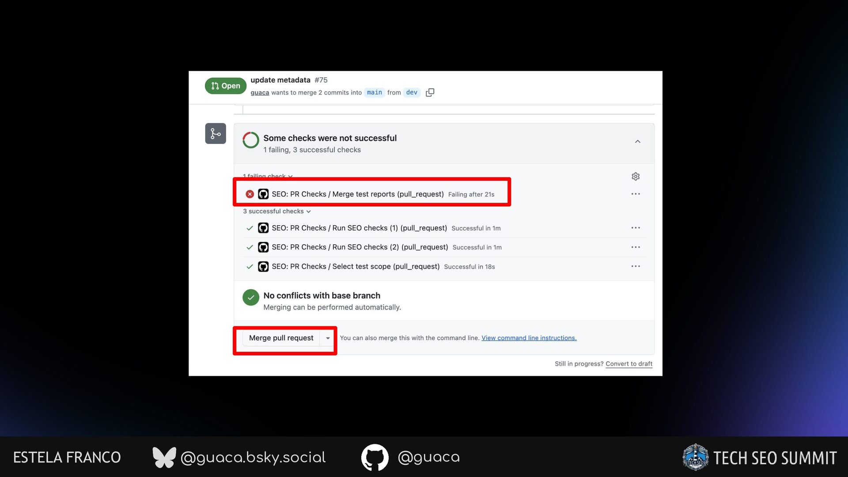Screen dimensions: 848x477
Task: Open the checks settings gear icon
Action: coord(635,176)
